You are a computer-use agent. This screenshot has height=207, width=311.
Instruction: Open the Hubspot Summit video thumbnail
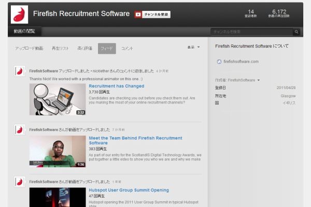coord(58,197)
